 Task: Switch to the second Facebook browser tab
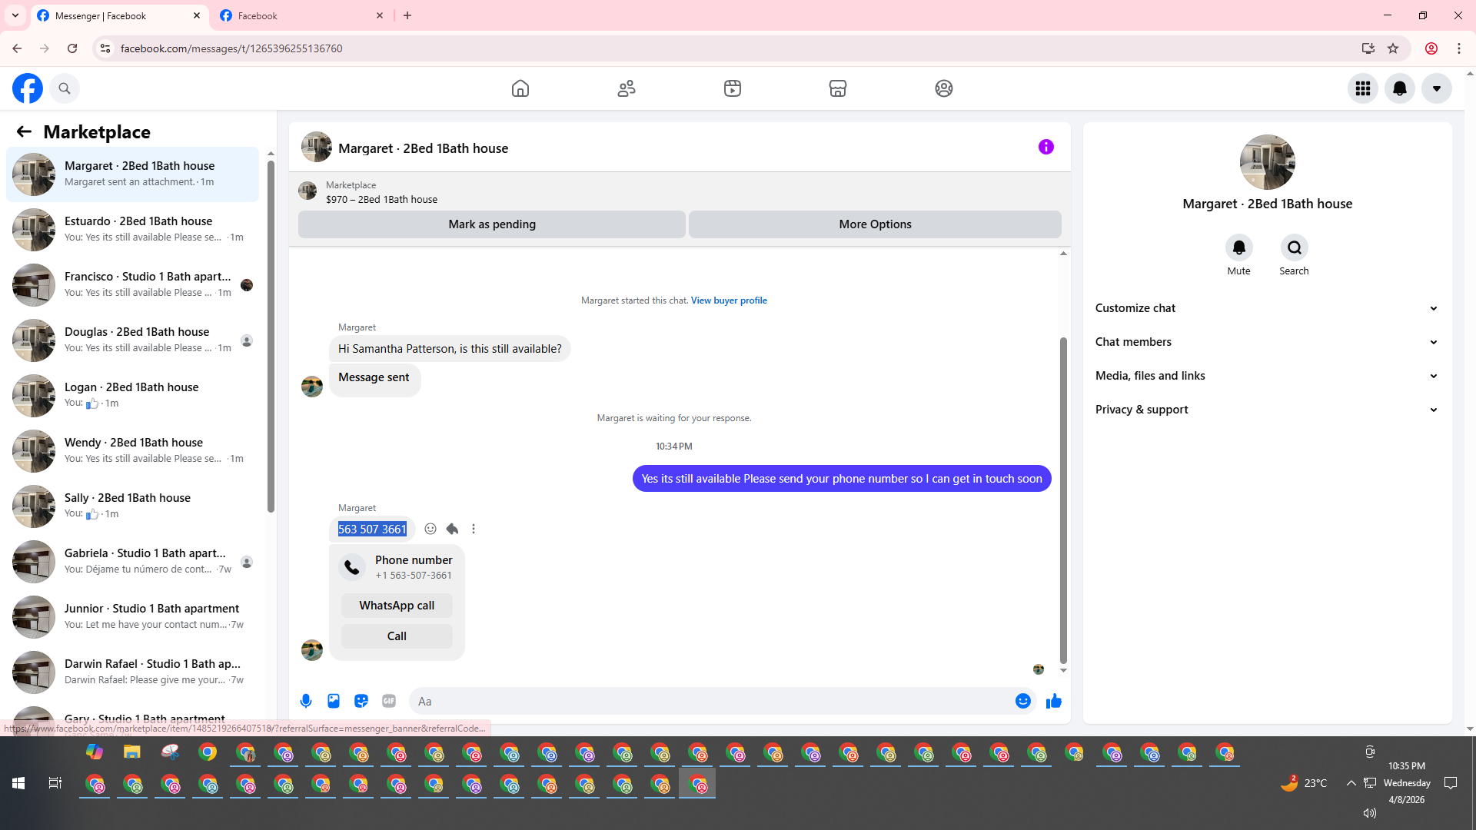tap(300, 15)
